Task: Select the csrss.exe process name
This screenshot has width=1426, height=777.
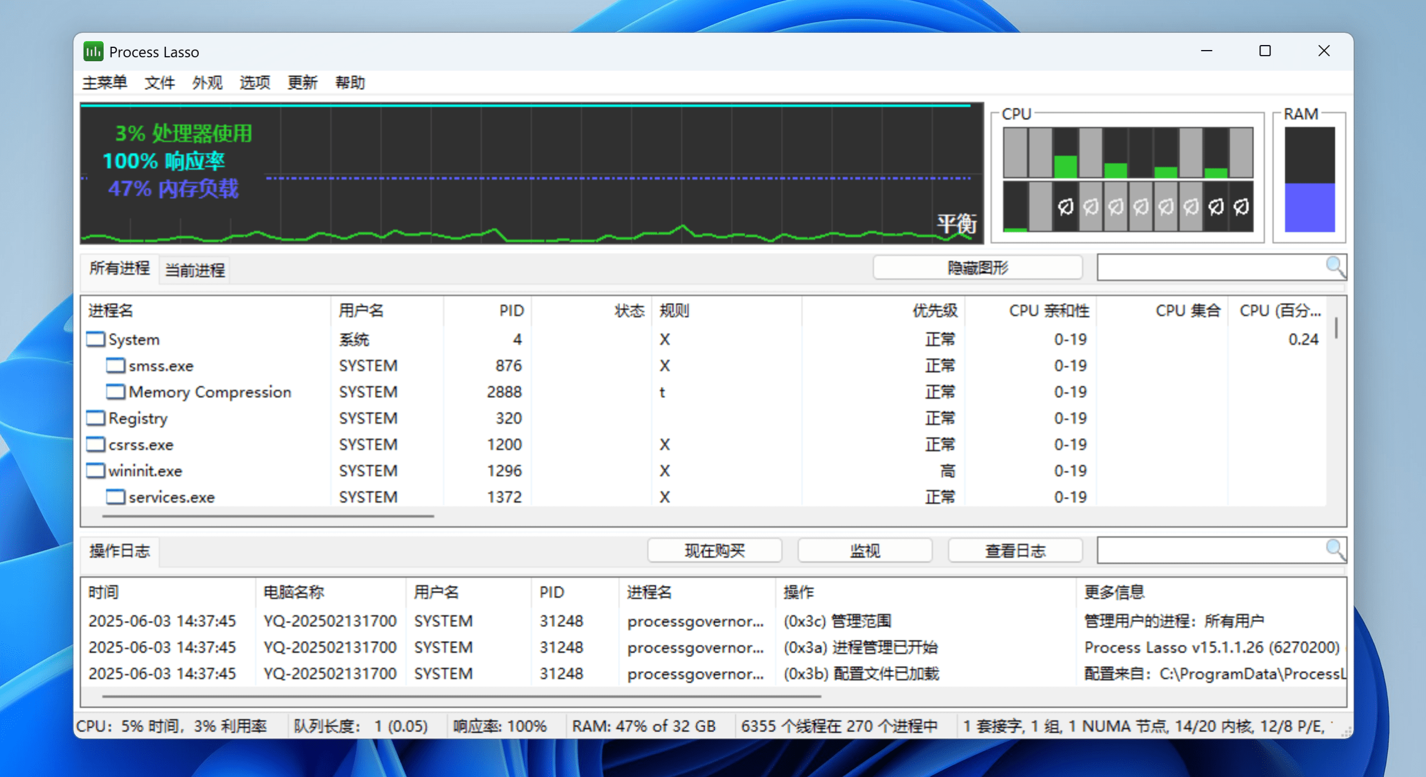Action: tap(141, 445)
